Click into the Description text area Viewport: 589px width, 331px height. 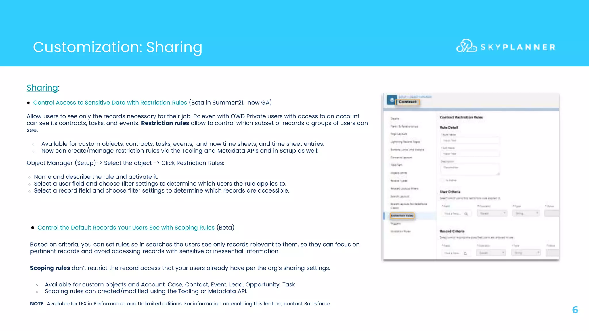[470, 170]
